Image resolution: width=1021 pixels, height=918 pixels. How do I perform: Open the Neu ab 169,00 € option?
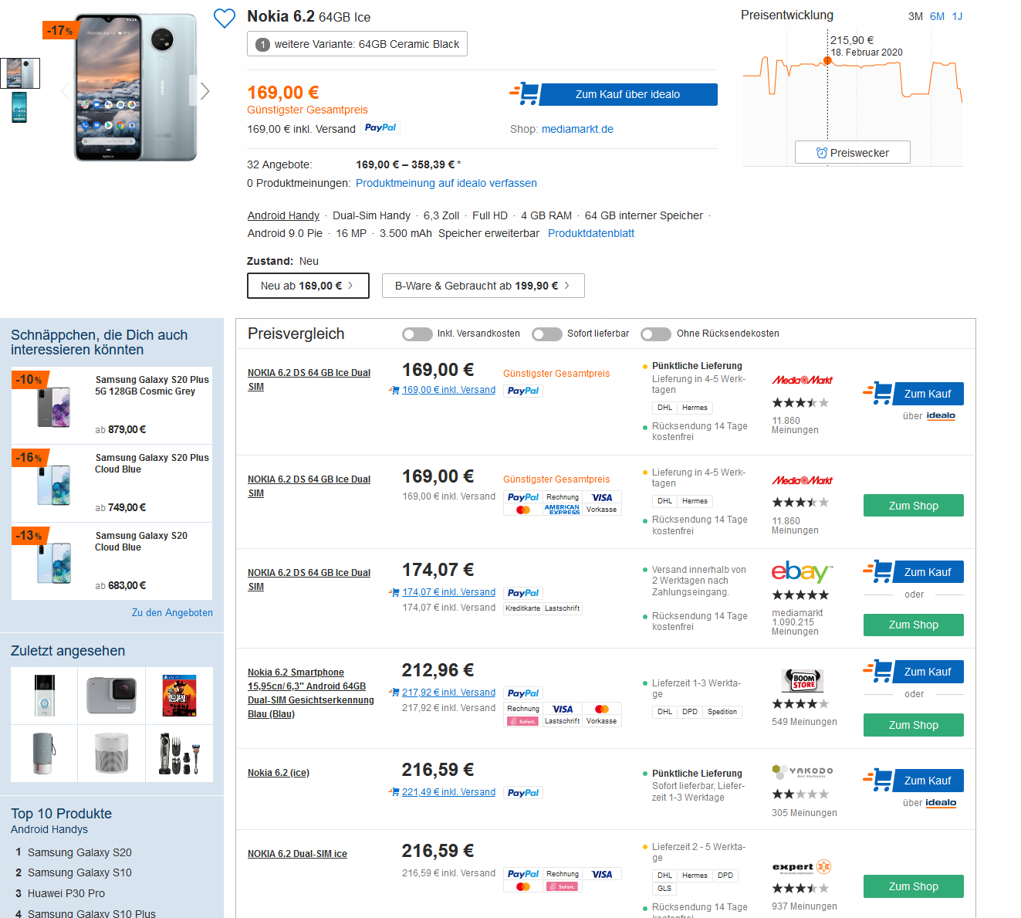coord(308,286)
